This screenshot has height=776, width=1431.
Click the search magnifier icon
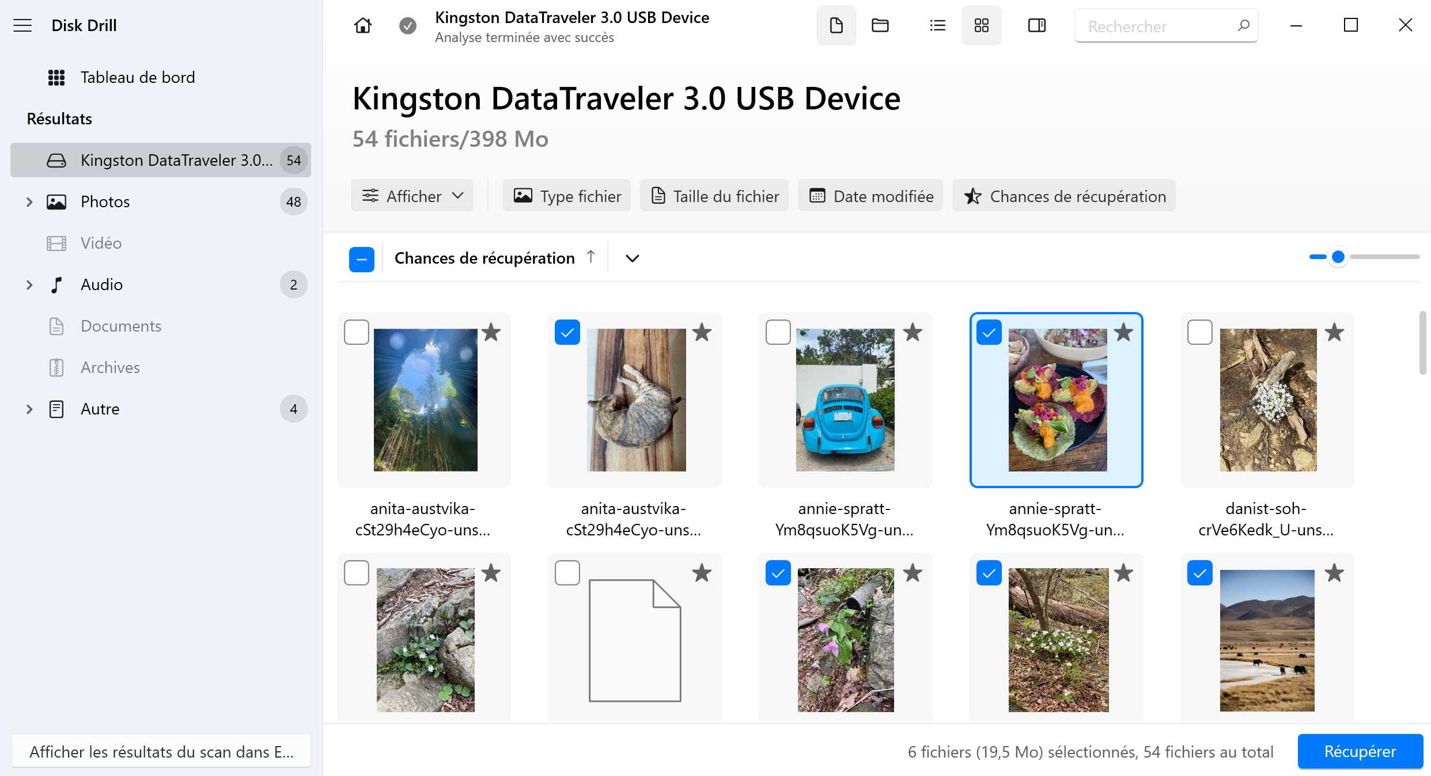tap(1243, 25)
